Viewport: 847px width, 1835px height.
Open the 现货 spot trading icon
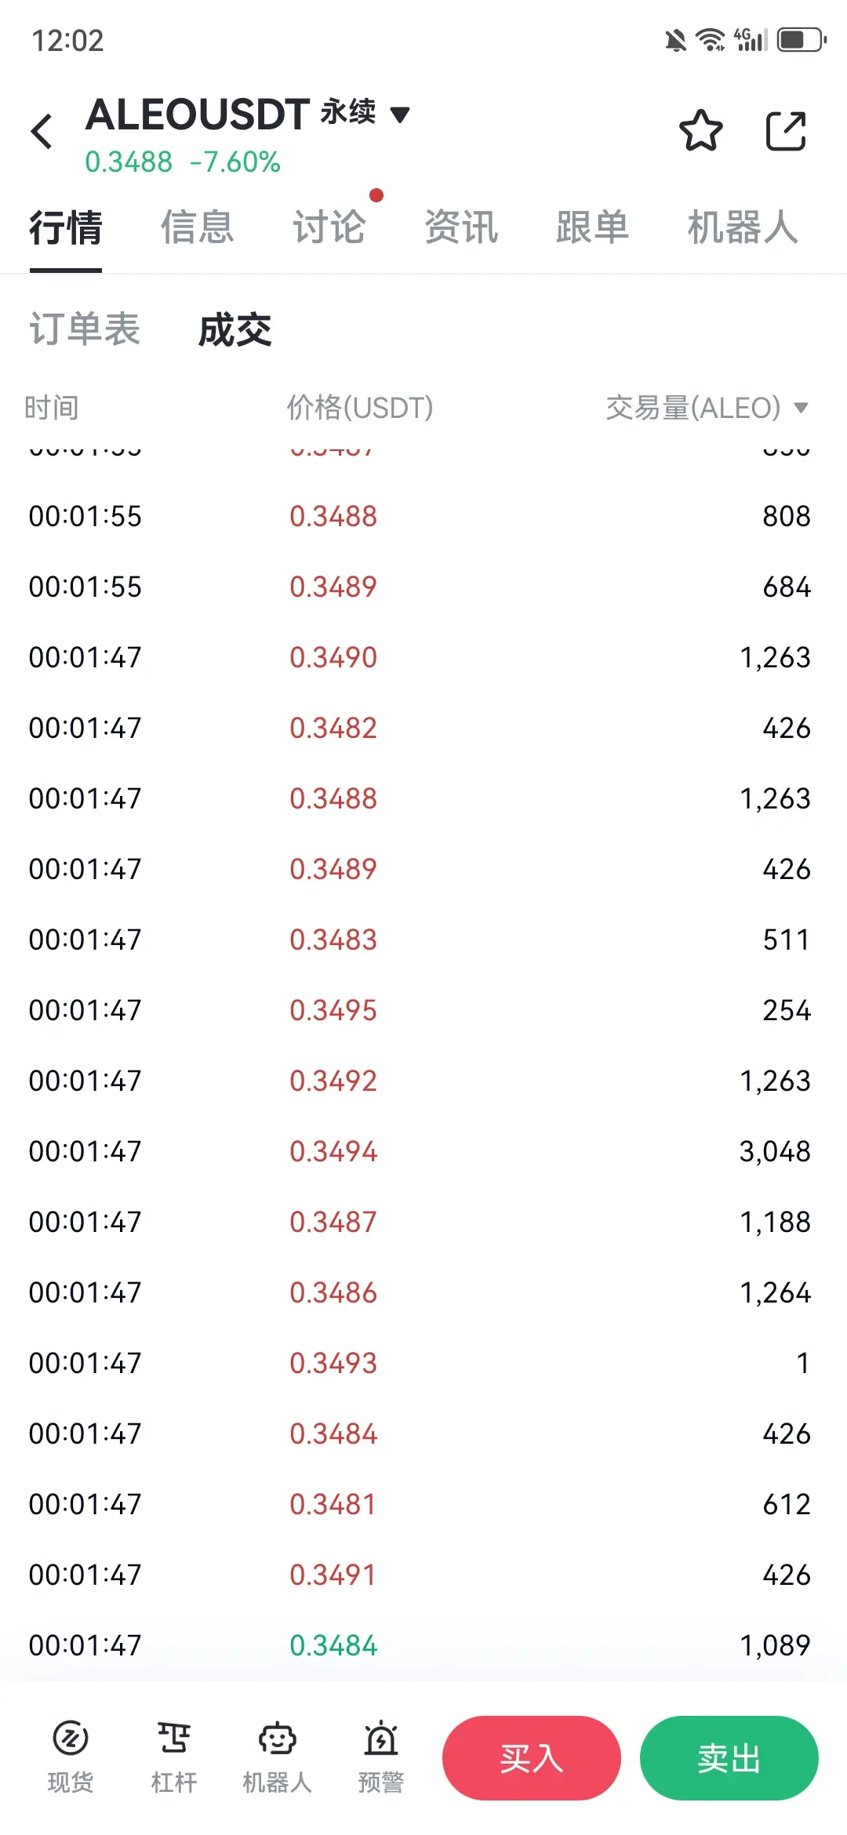tap(71, 1758)
